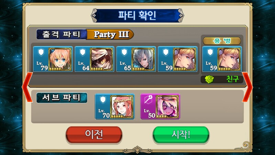
Task: Click shield icon on Lv. 70 sub card
Action: pyautogui.click(x=103, y=100)
